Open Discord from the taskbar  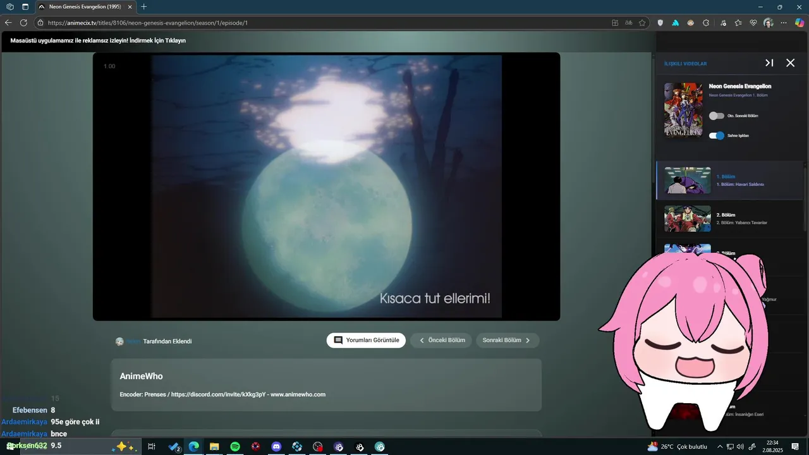point(276,447)
